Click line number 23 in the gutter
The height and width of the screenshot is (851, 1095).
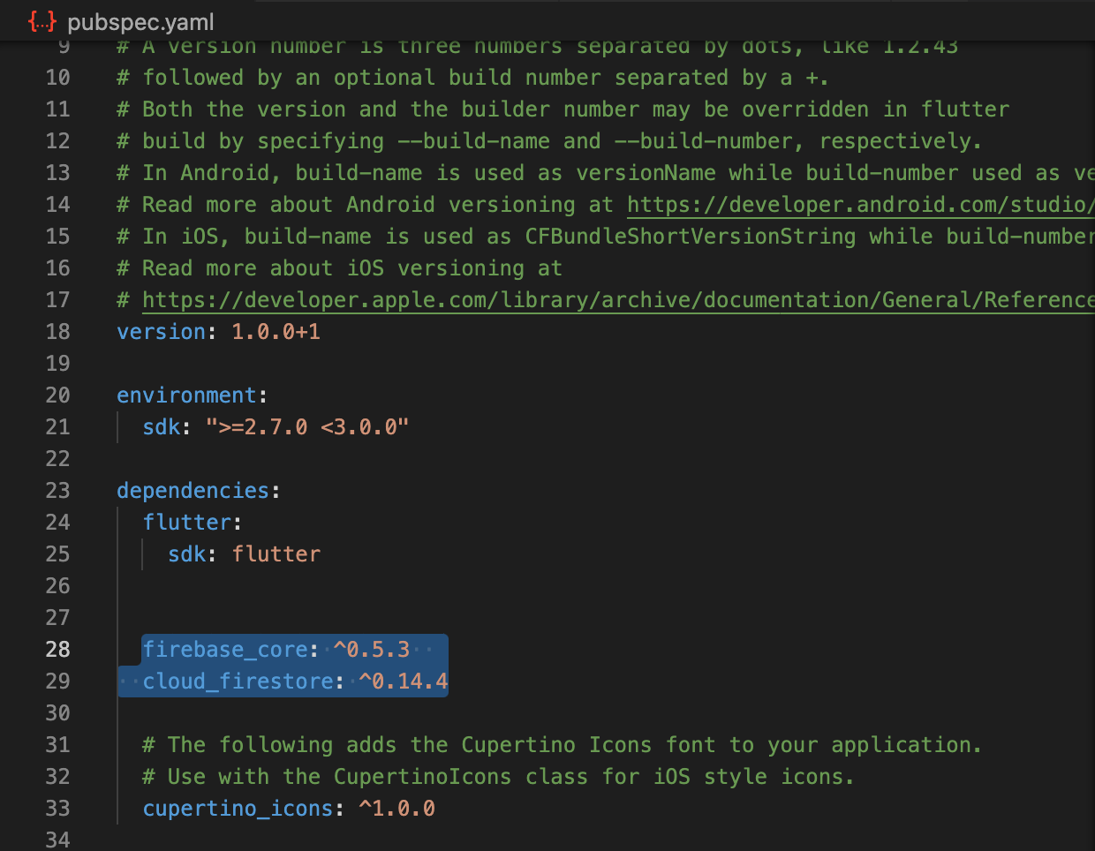(x=57, y=491)
